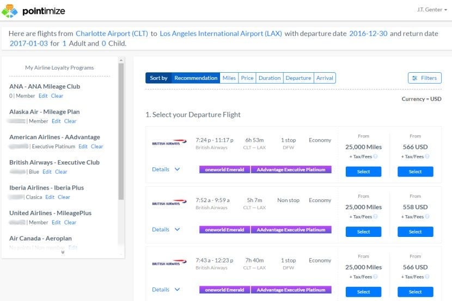Click Tax/Fees info icon under first Miles price

coord(375,156)
